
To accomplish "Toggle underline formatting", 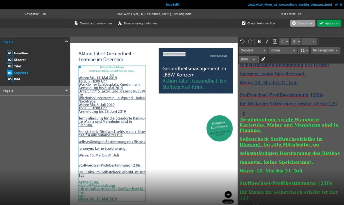I will coord(275,42).
